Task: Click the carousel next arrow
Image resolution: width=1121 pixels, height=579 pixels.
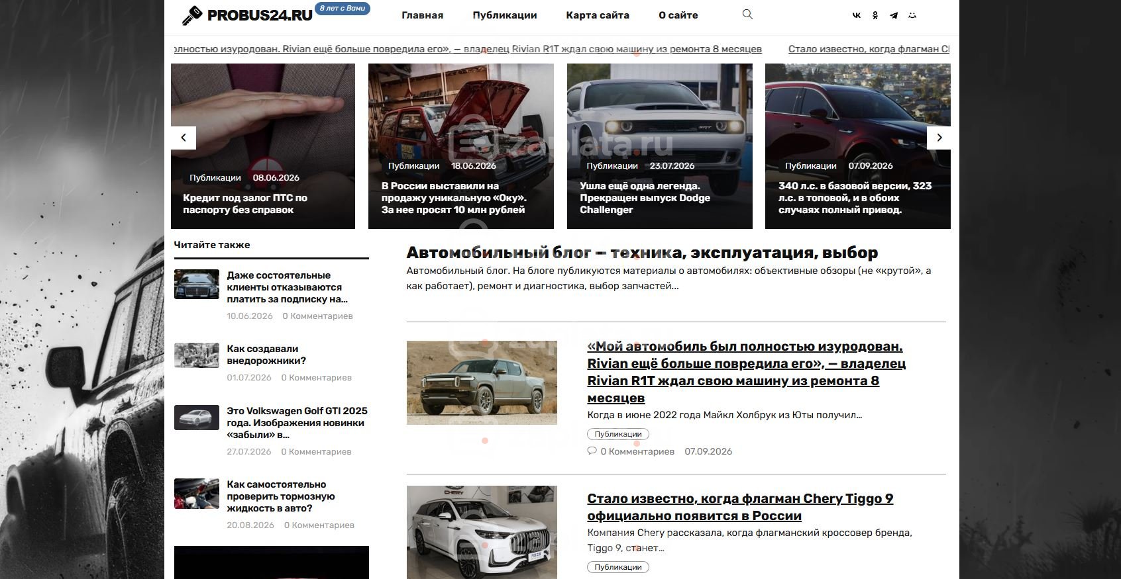Action: pos(939,138)
